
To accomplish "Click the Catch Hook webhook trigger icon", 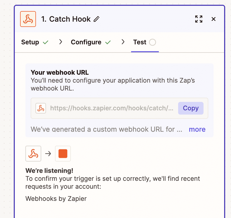I will 28,19.
